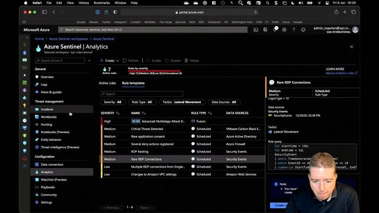Open Tactics : Lateral Movement filter
Viewport: 379px width, 213px height.
182,102
